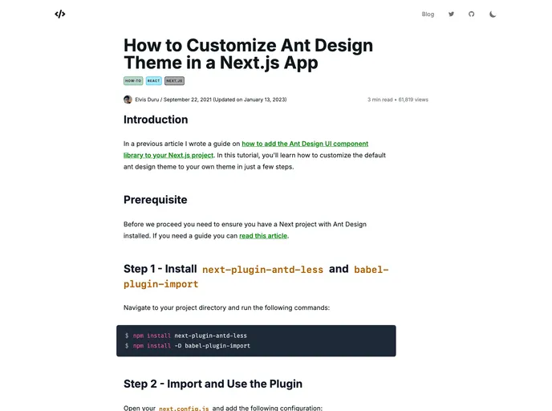Click the author avatar image
Image resolution: width=552 pixels, height=411 pixels.
(x=128, y=100)
